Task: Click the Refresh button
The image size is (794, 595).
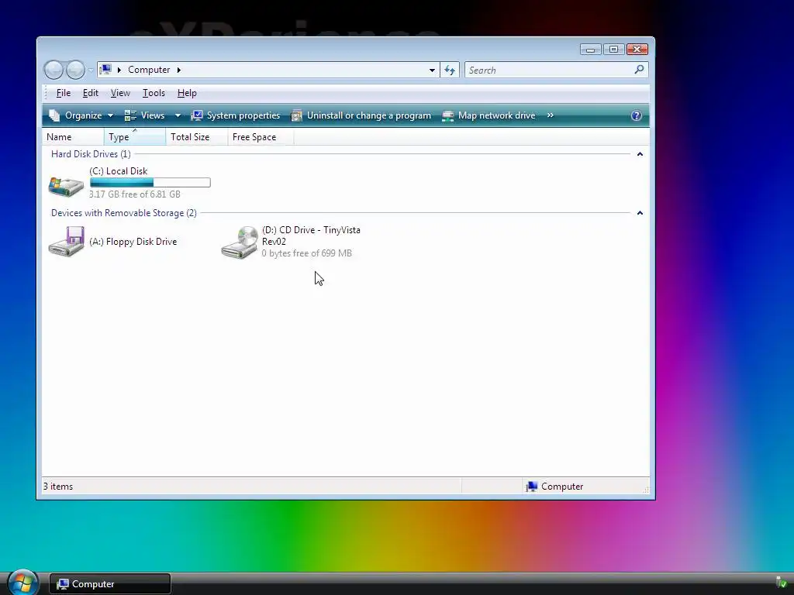Action: [x=450, y=71]
